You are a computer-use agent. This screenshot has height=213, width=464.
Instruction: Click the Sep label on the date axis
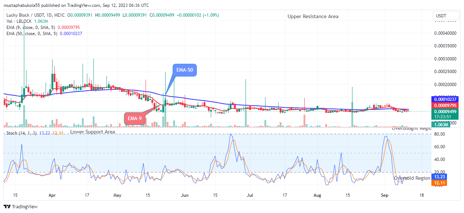click(384, 195)
